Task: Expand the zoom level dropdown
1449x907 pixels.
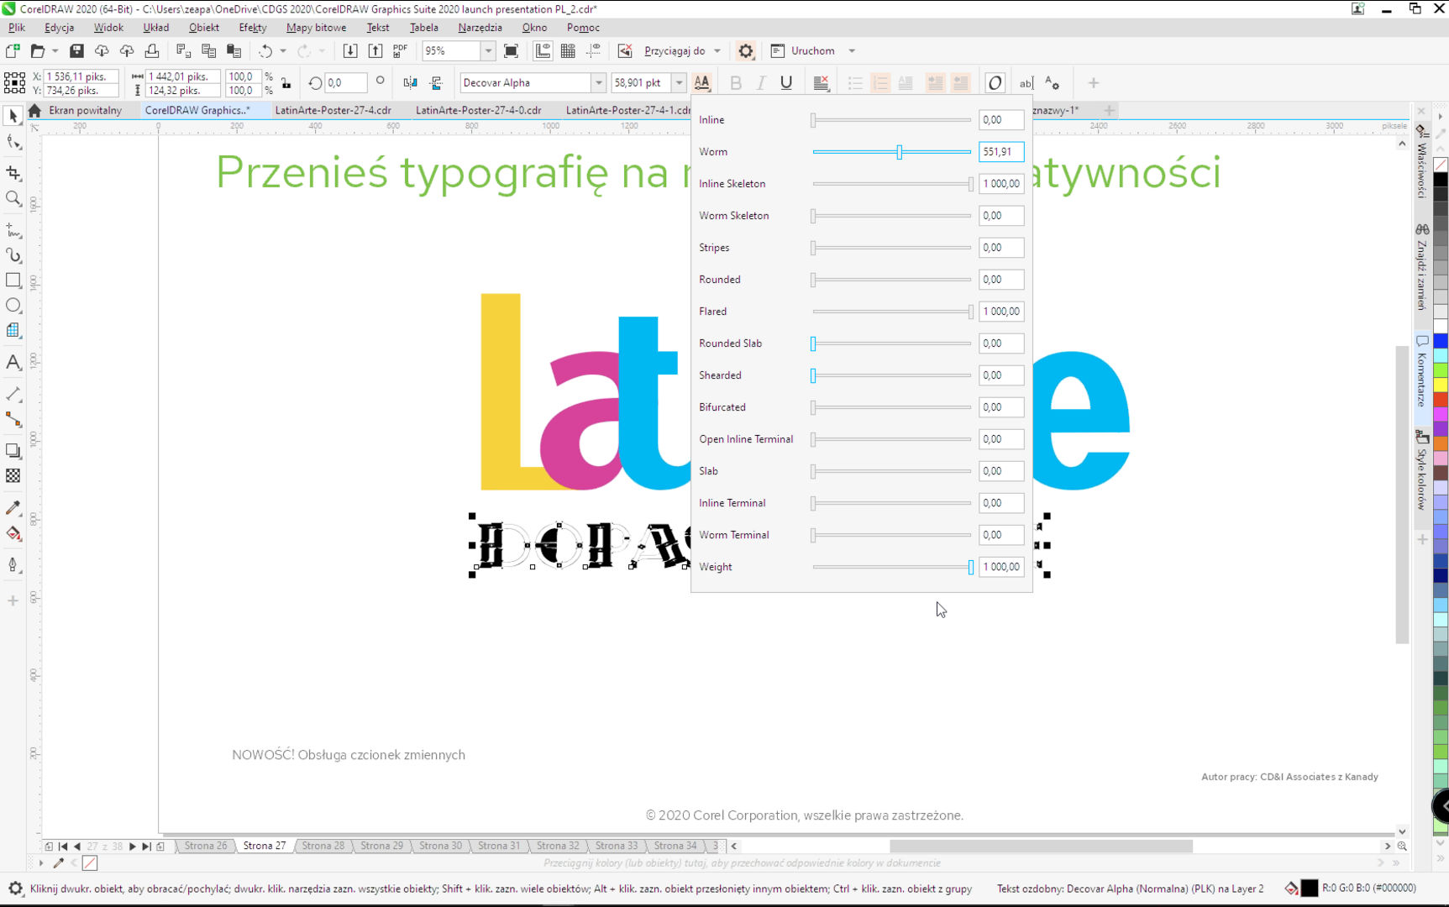Action: [488, 51]
